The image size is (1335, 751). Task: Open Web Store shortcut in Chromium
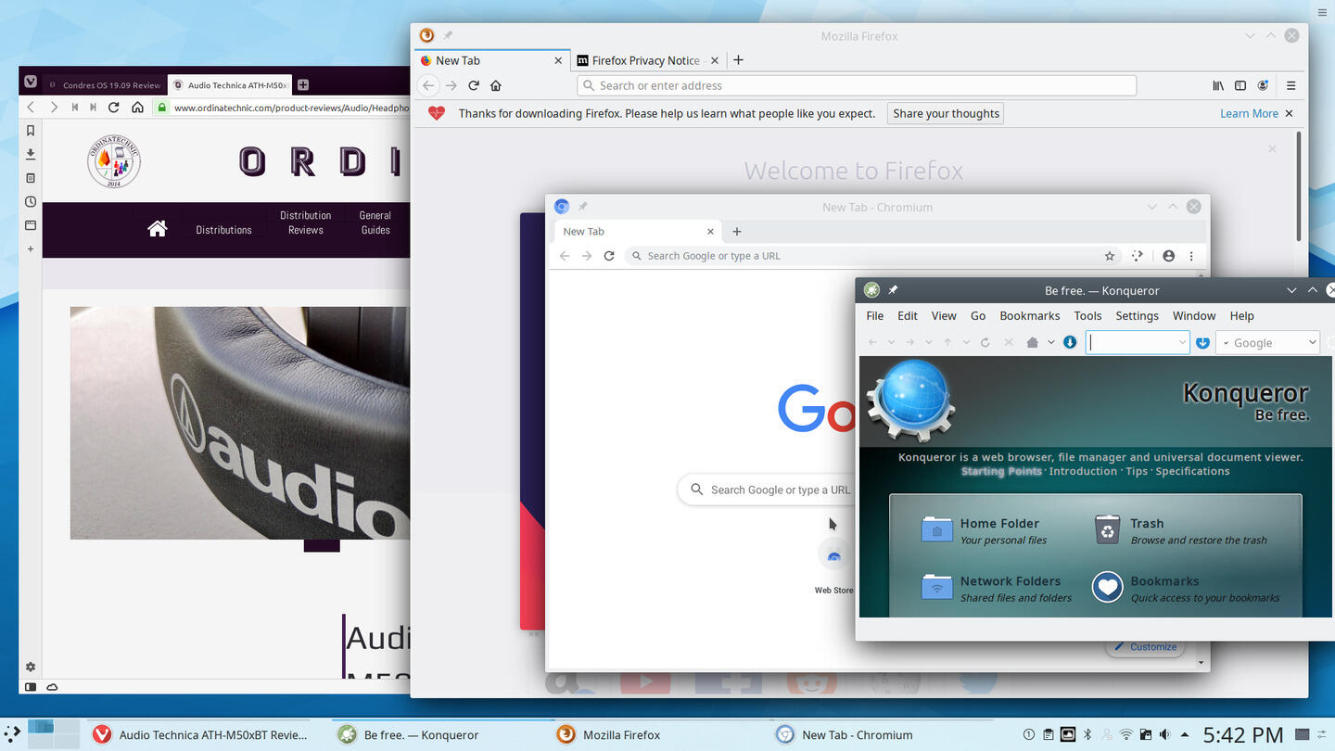pos(833,566)
